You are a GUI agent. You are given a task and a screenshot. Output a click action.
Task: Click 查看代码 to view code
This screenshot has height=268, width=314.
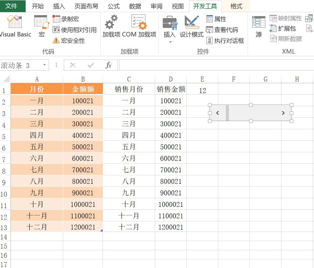pos(222,30)
